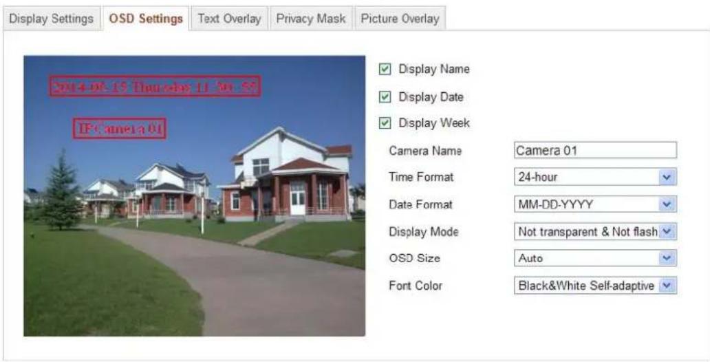
Task: Expand the OSD Size dropdown
Action: (x=595, y=258)
